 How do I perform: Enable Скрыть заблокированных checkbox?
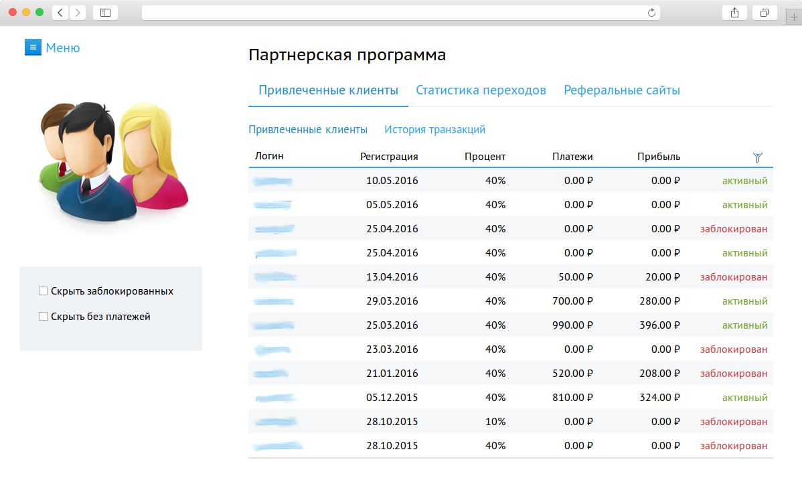[x=44, y=291]
